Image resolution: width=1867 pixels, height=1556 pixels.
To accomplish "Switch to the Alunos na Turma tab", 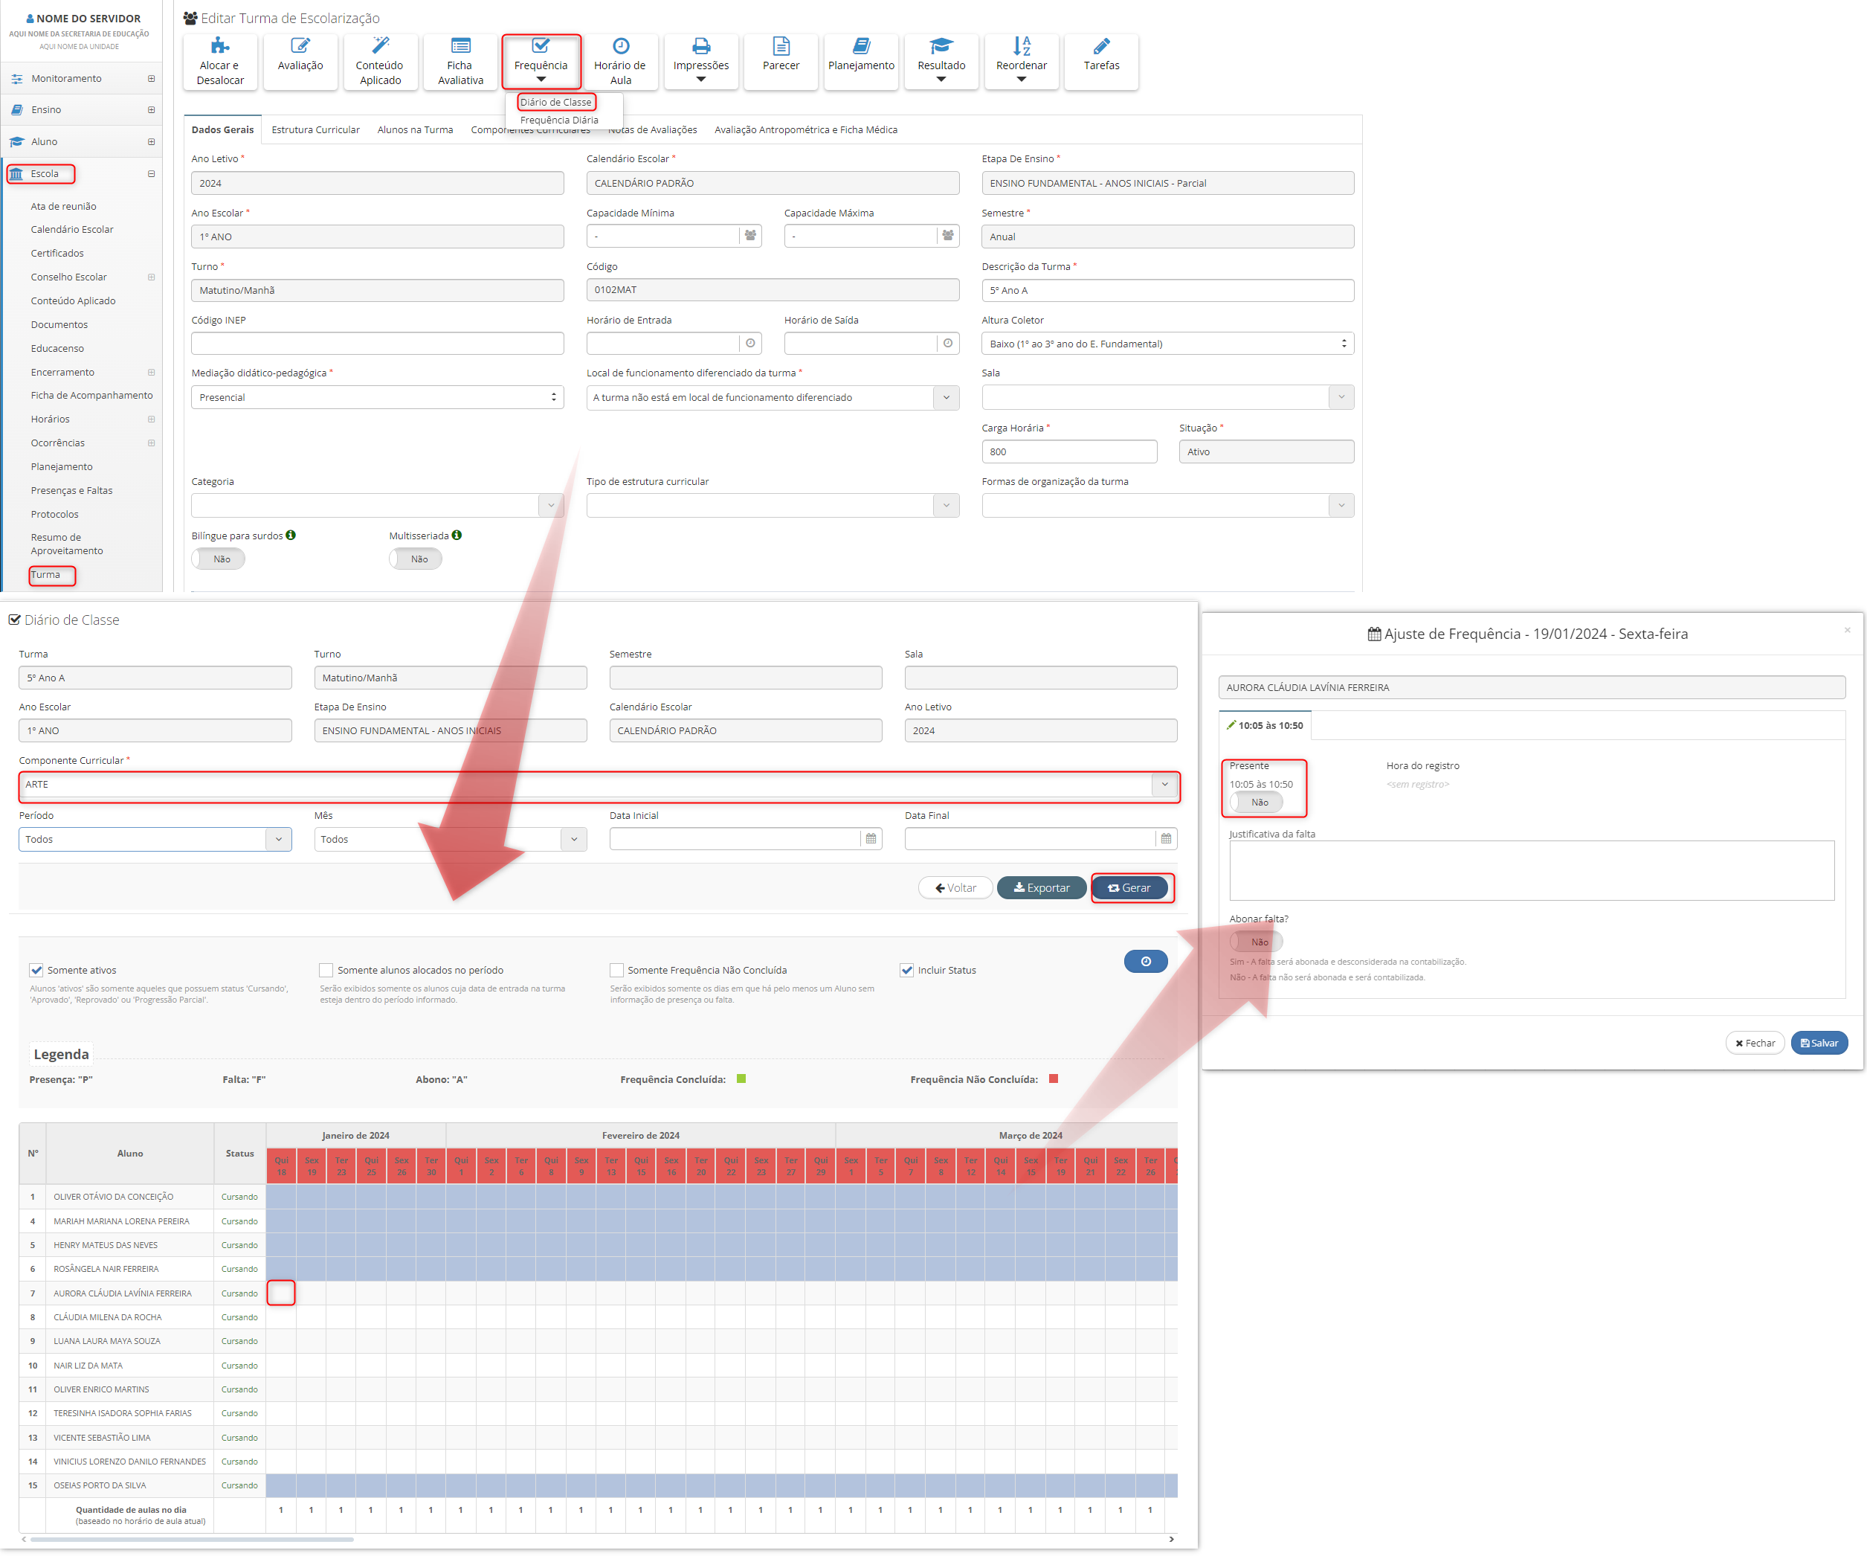I will pyautogui.click(x=415, y=130).
